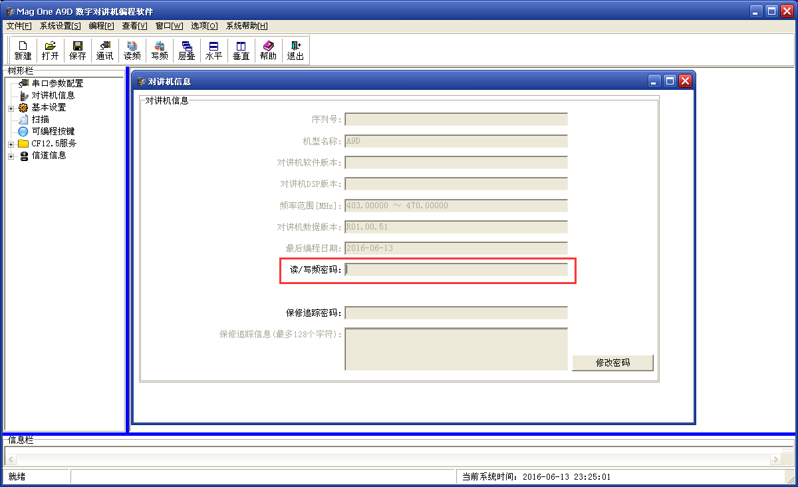The height and width of the screenshot is (487, 798).
Task: Click into the 读/写频密码 field
Action: click(456, 269)
